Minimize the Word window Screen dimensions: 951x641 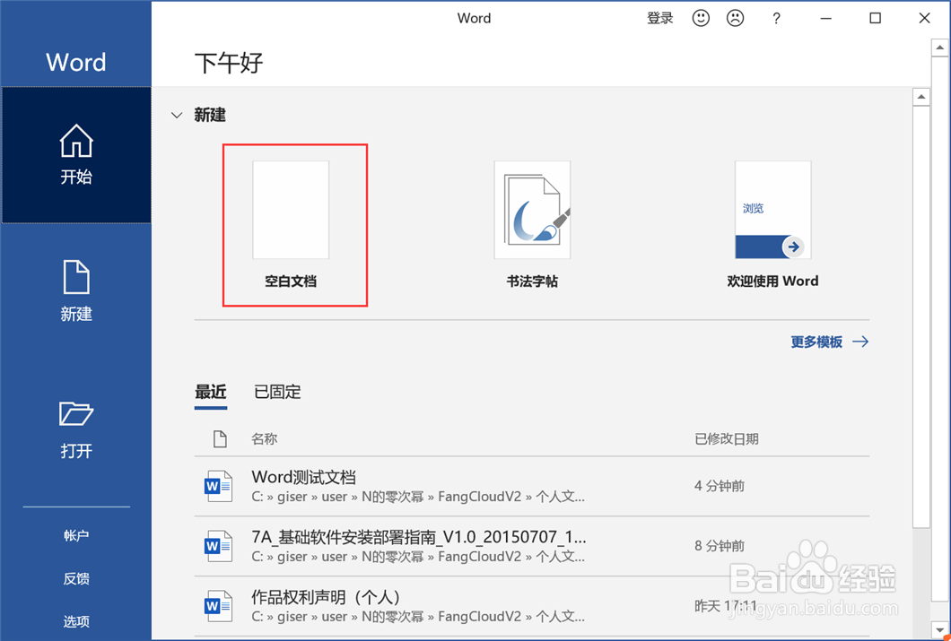pyautogui.click(x=826, y=18)
